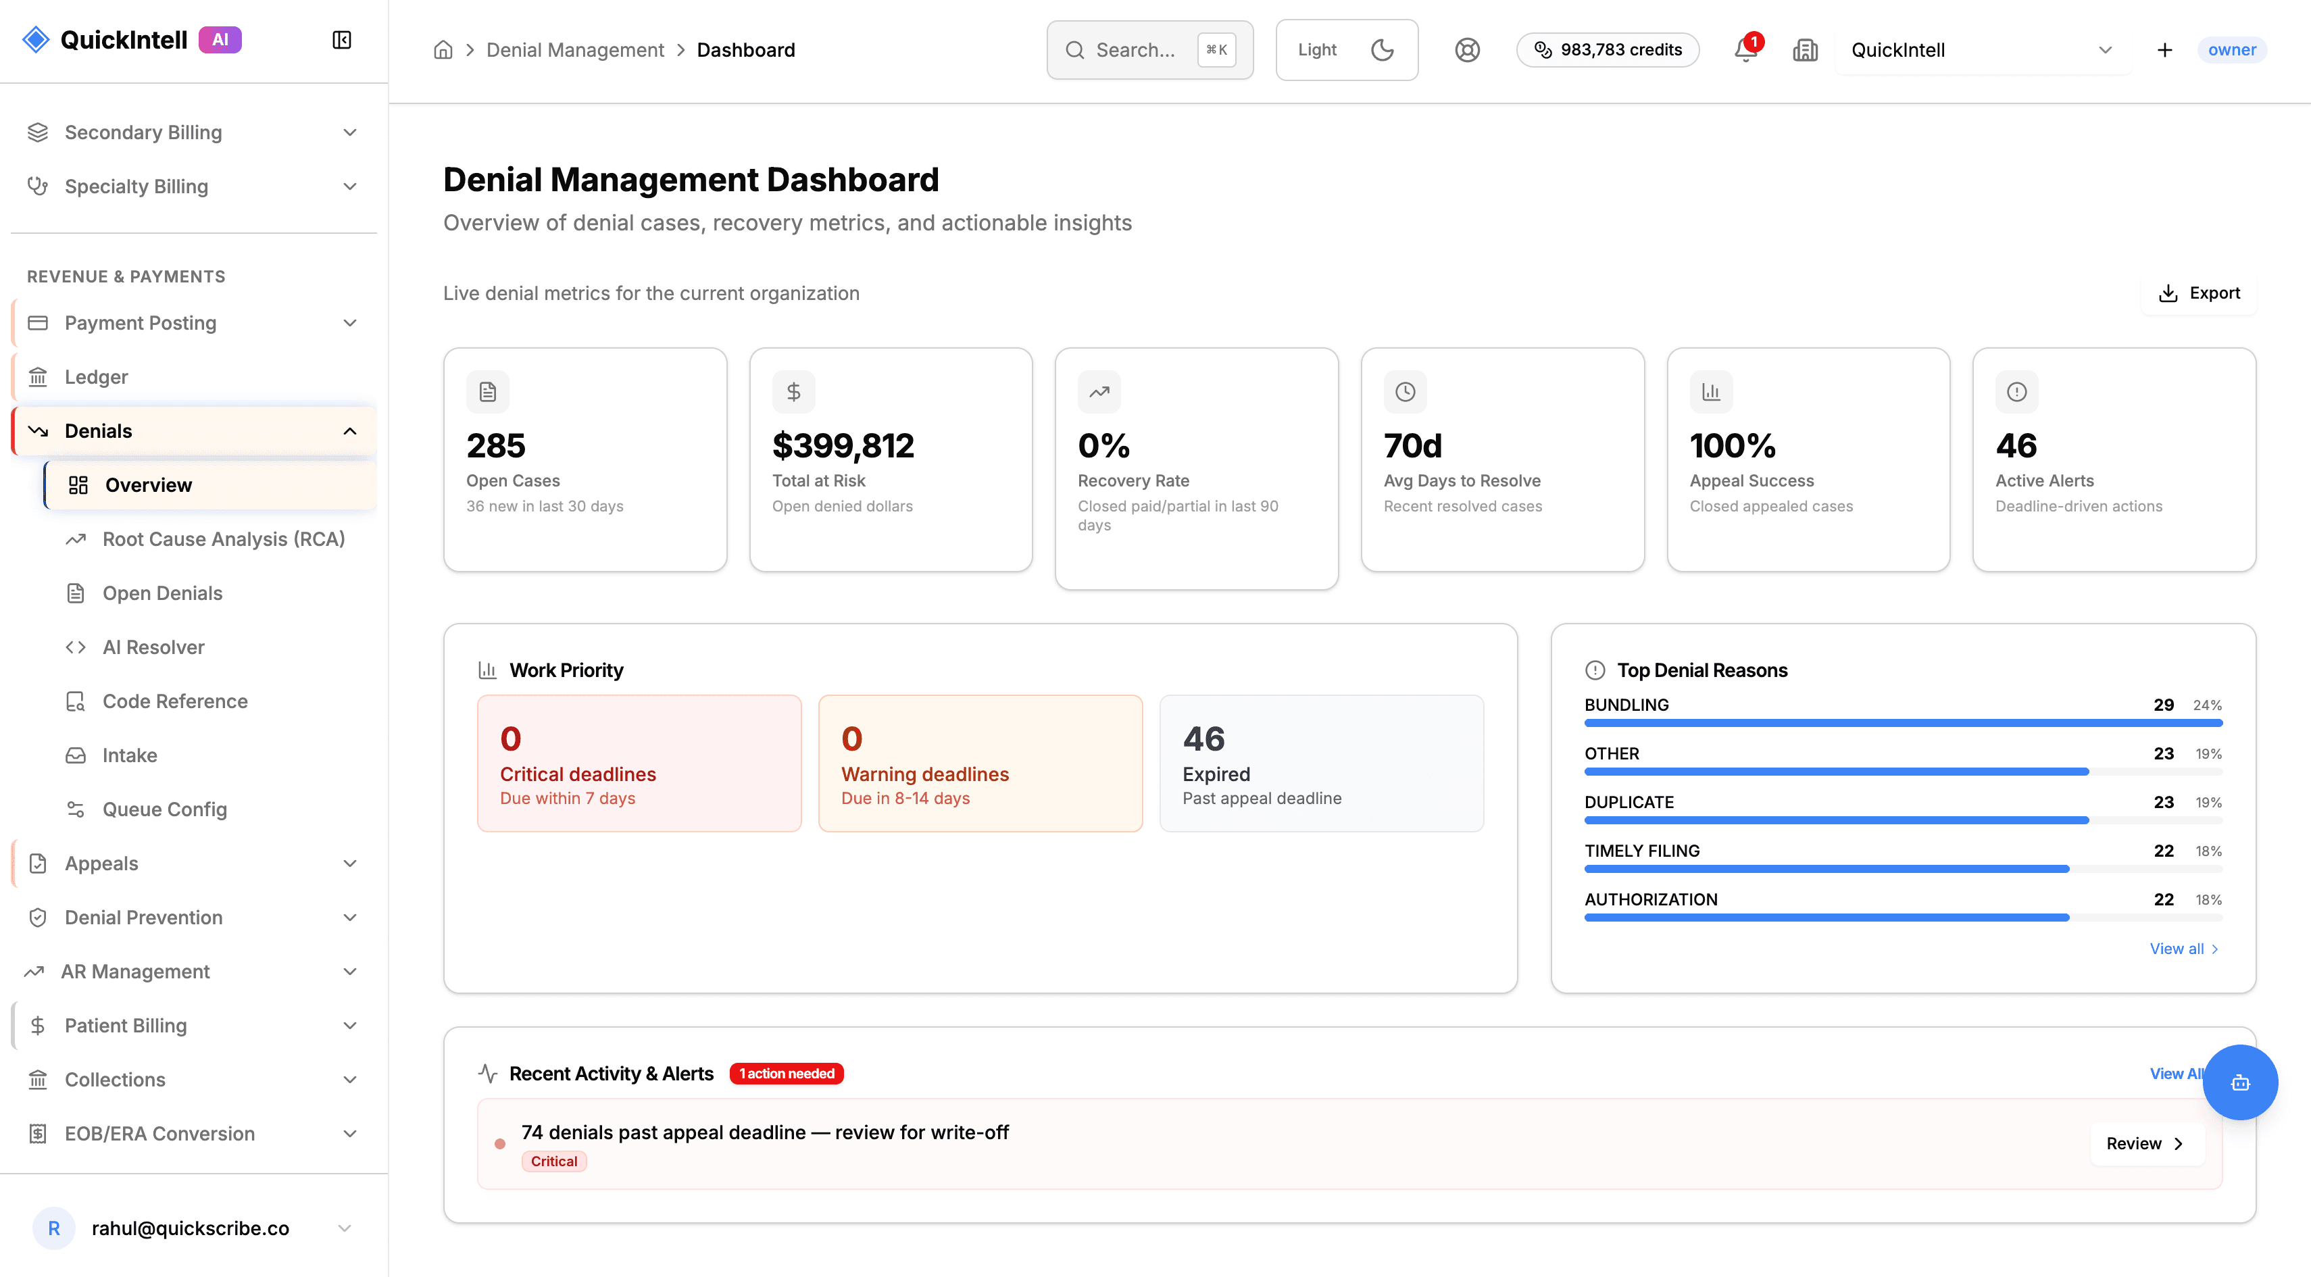The width and height of the screenshot is (2311, 1277).
Task: Open Queue Config
Action: point(211,810)
